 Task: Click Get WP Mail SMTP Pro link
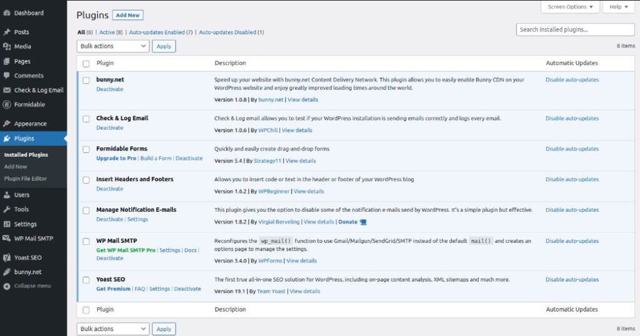[126, 250]
